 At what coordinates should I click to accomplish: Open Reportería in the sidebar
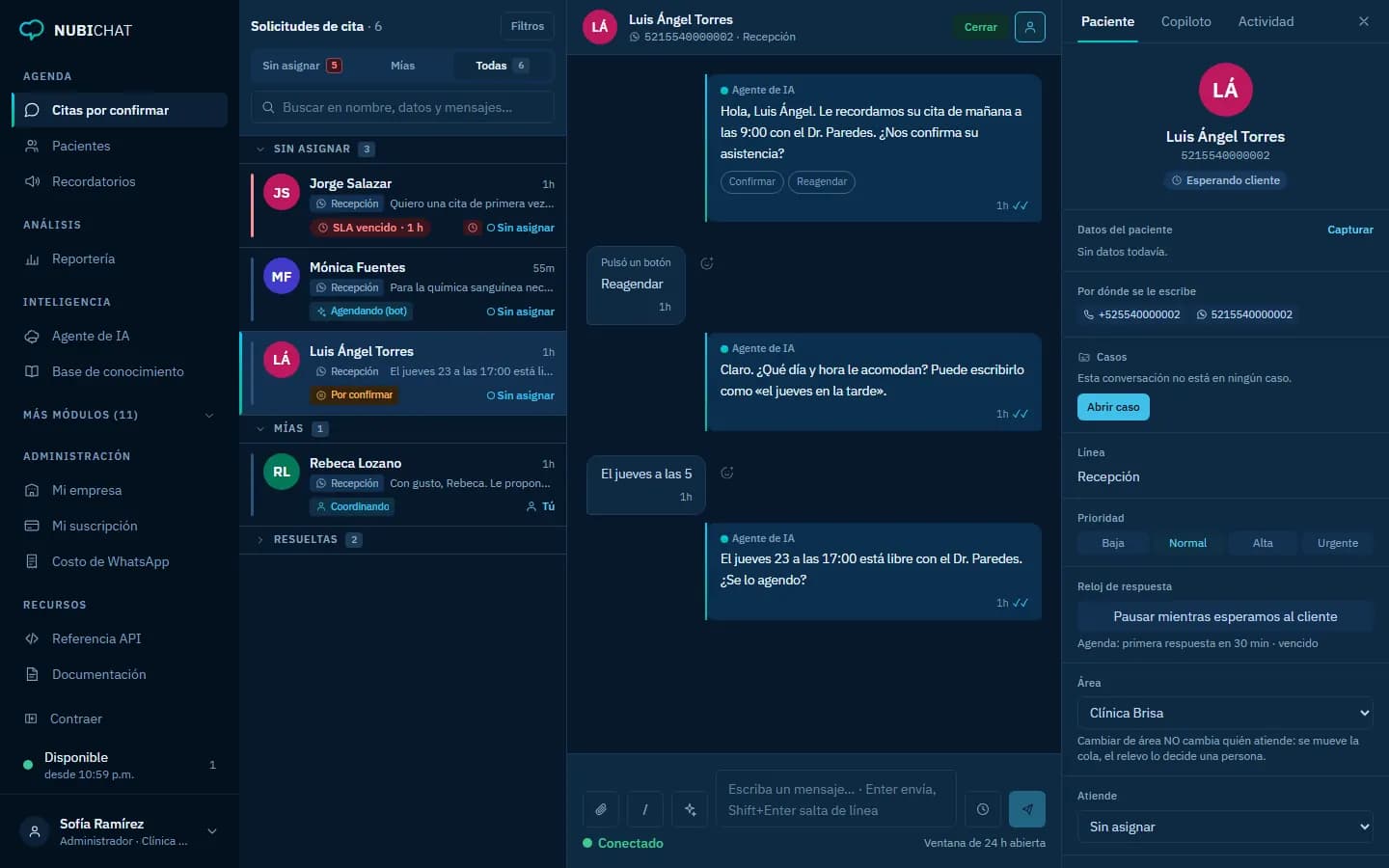120,258
